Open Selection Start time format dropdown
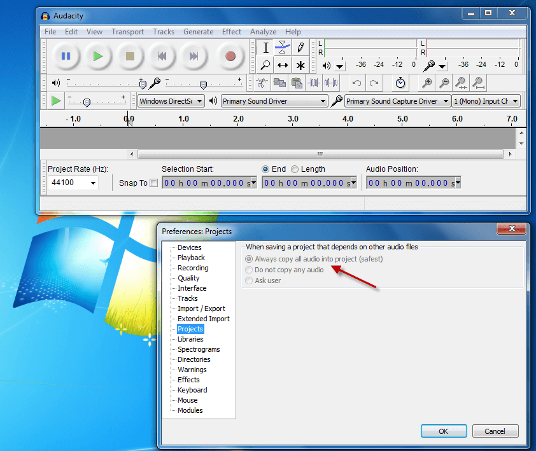 (x=253, y=183)
